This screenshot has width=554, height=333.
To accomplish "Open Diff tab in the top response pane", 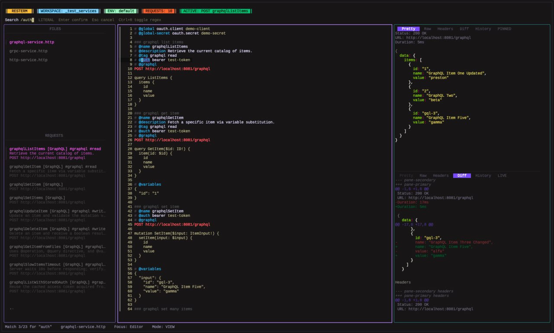I will click(464, 29).
